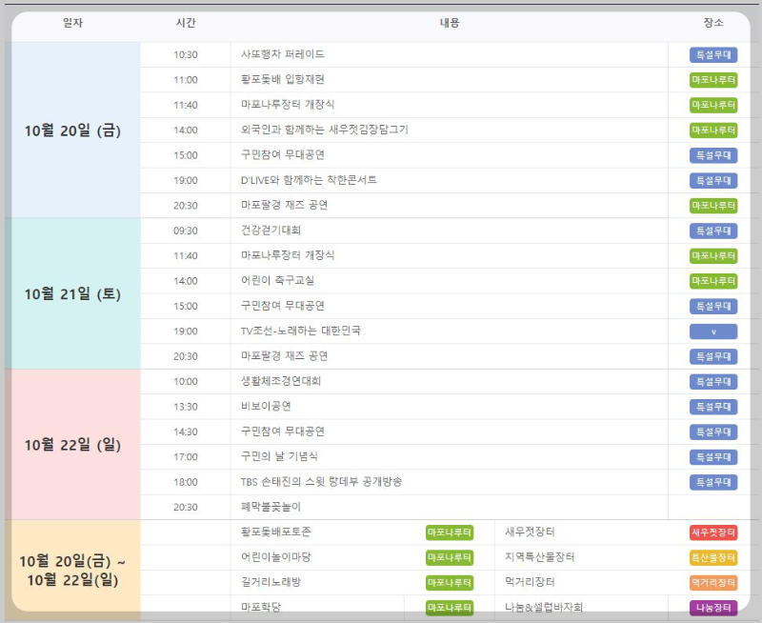
Task: Expand the 10월 20일 (금) date section
Action: 74,130
